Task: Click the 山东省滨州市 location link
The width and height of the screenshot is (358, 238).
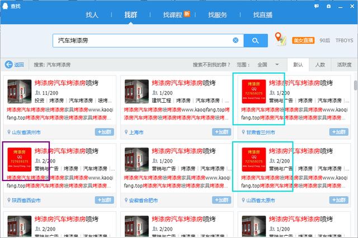Action: [x=26, y=132]
